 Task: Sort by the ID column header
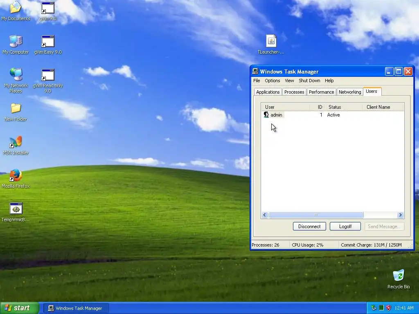(x=317, y=107)
